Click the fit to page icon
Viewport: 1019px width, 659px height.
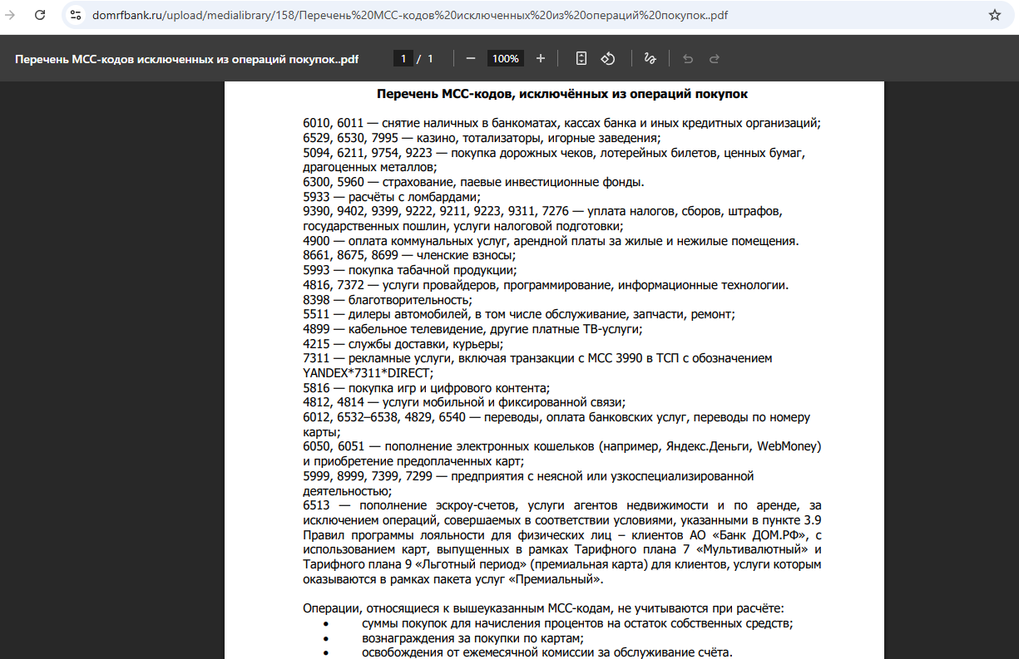point(581,58)
